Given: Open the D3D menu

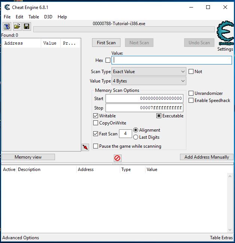Looking at the screenshot, I should 48,17.
